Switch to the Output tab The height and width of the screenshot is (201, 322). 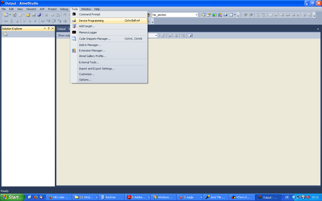point(61,29)
